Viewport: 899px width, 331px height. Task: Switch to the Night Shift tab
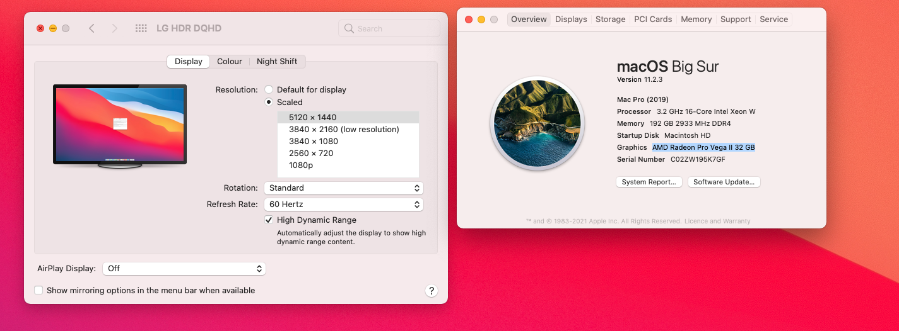pos(277,61)
